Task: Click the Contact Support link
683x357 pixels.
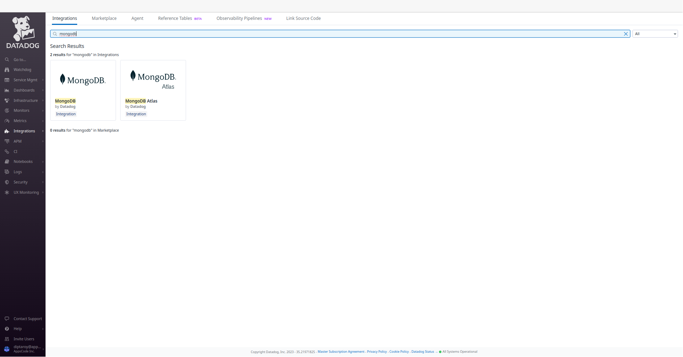Action: (x=27, y=319)
